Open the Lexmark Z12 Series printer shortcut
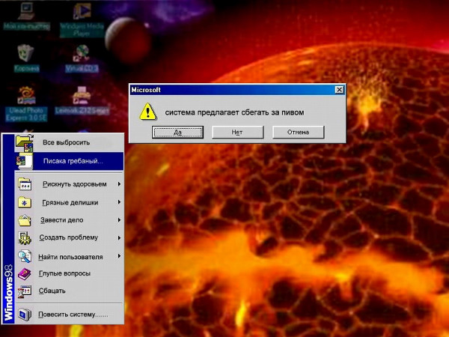The width and height of the screenshot is (449, 337). coord(81,96)
